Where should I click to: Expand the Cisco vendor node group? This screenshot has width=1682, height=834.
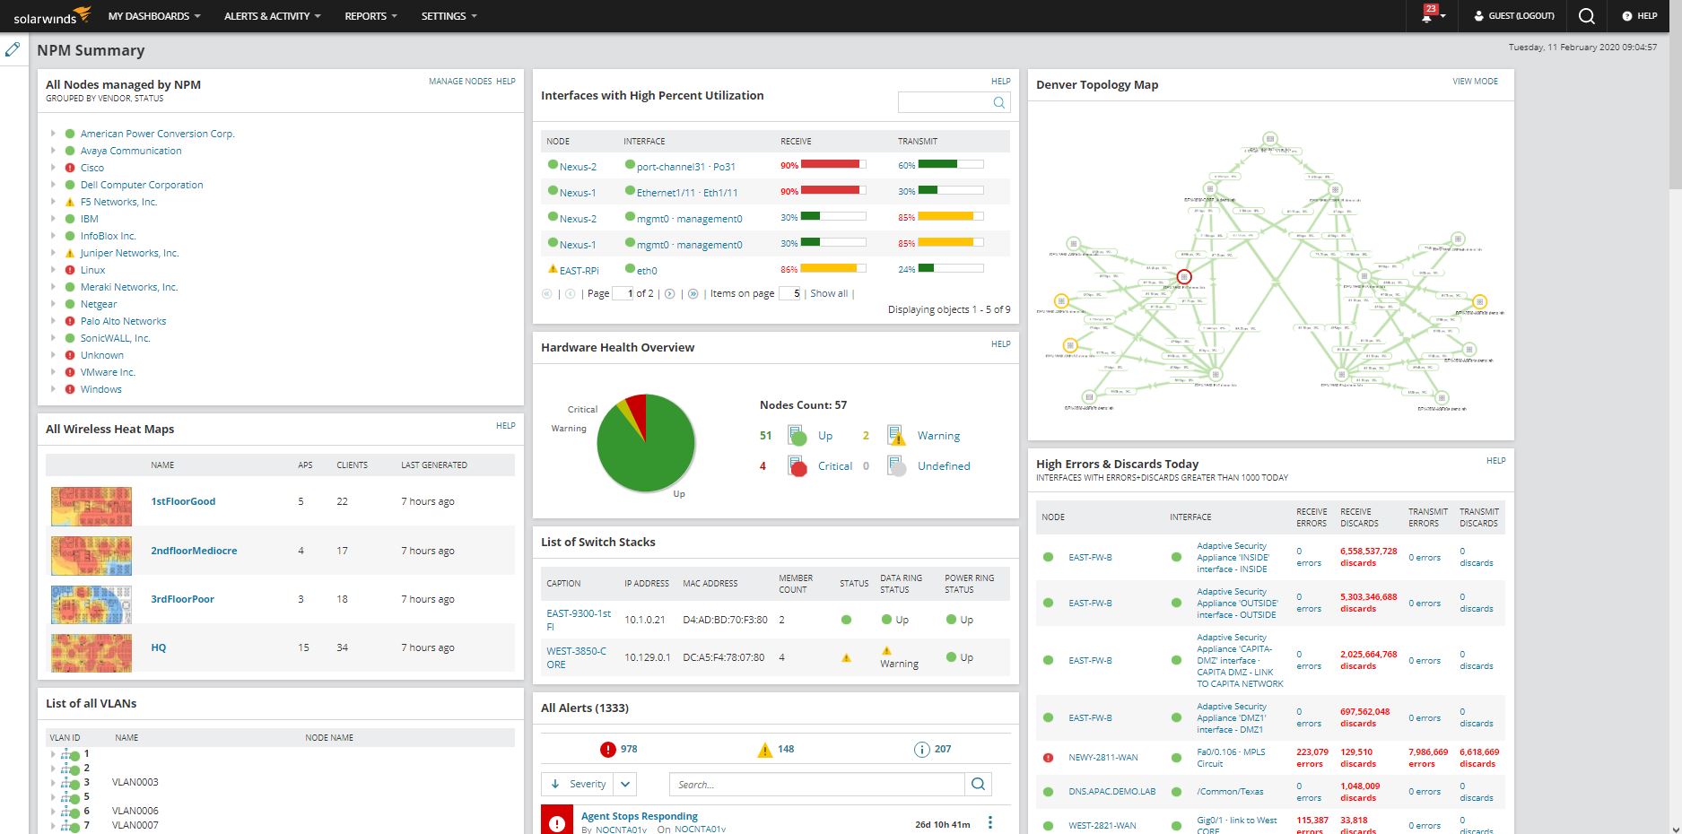[x=53, y=168]
